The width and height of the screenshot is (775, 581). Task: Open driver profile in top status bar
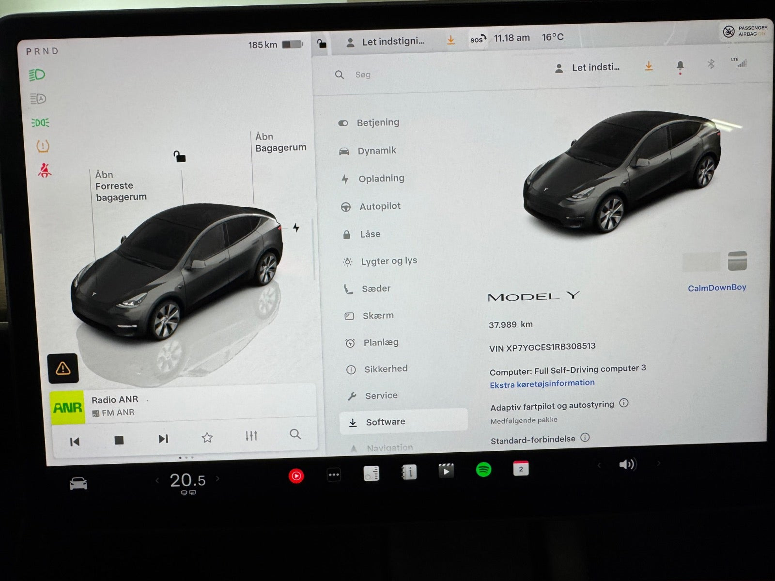[x=386, y=42]
